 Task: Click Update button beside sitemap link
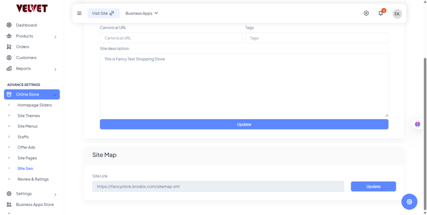click(x=373, y=187)
